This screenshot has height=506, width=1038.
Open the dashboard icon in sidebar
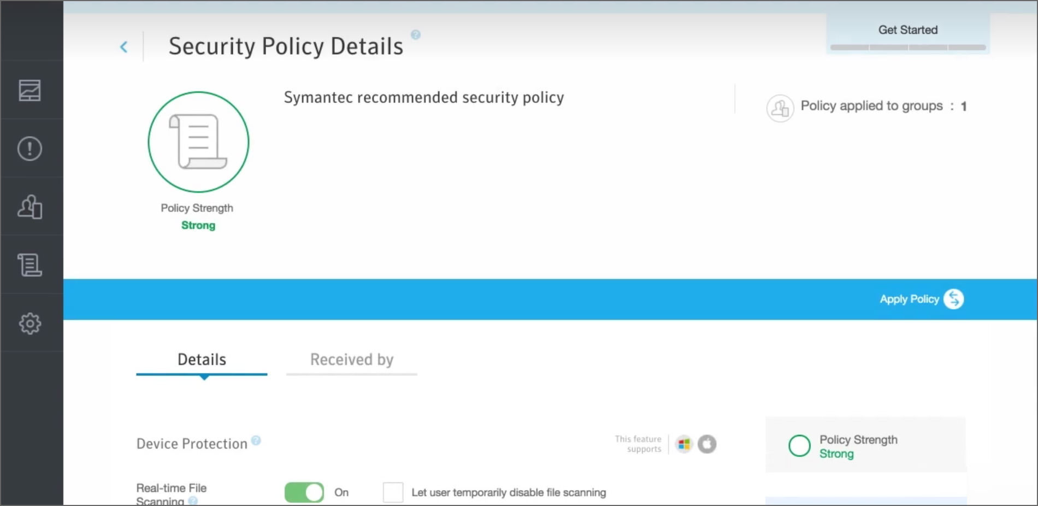click(x=30, y=91)
